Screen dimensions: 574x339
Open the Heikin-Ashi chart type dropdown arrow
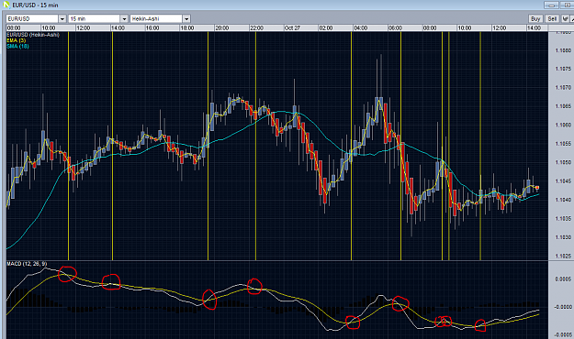point(186,18)
